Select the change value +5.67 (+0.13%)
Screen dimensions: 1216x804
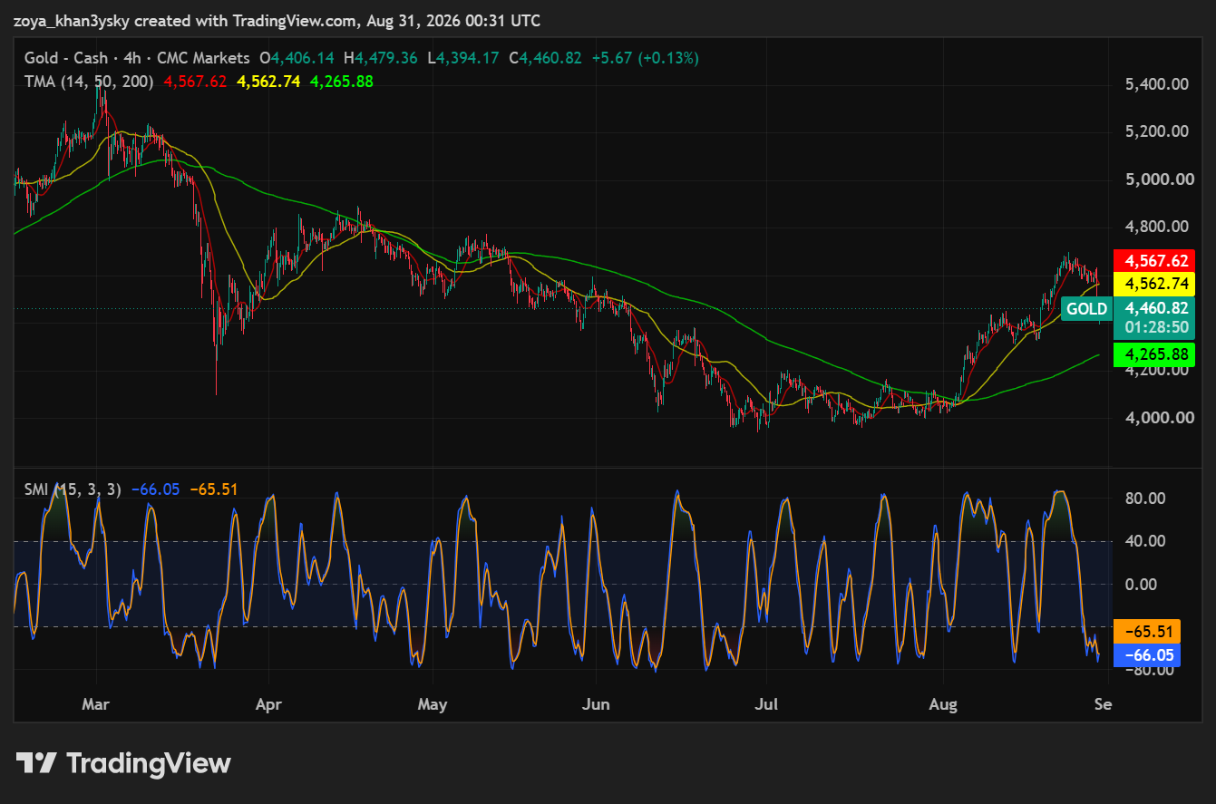click(645, 58)
